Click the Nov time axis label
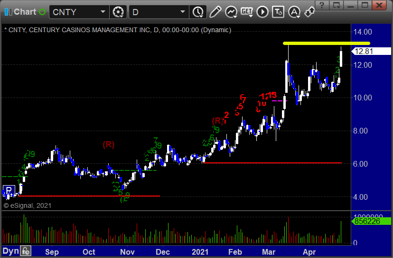 click(127, 252)
